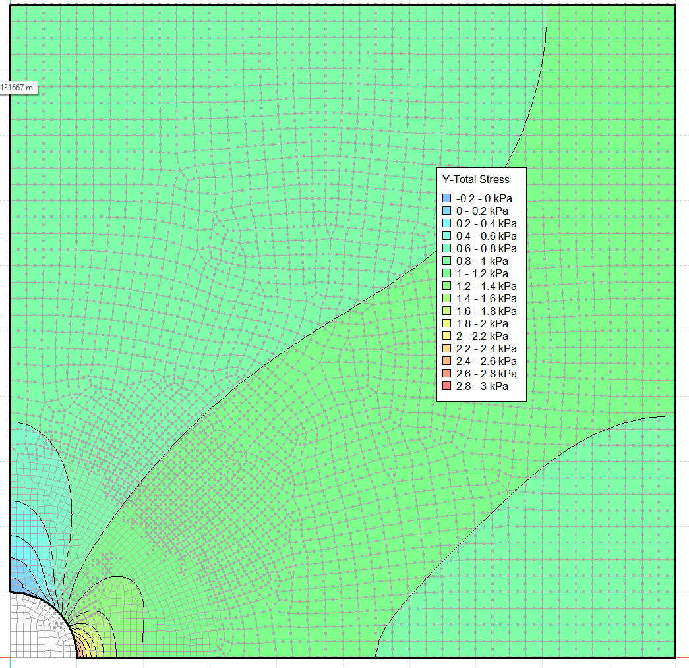689x668 pixels.
Task: Click the Y-Total Stress legend title
Action: pyautogui.click(x=476, y=180)
